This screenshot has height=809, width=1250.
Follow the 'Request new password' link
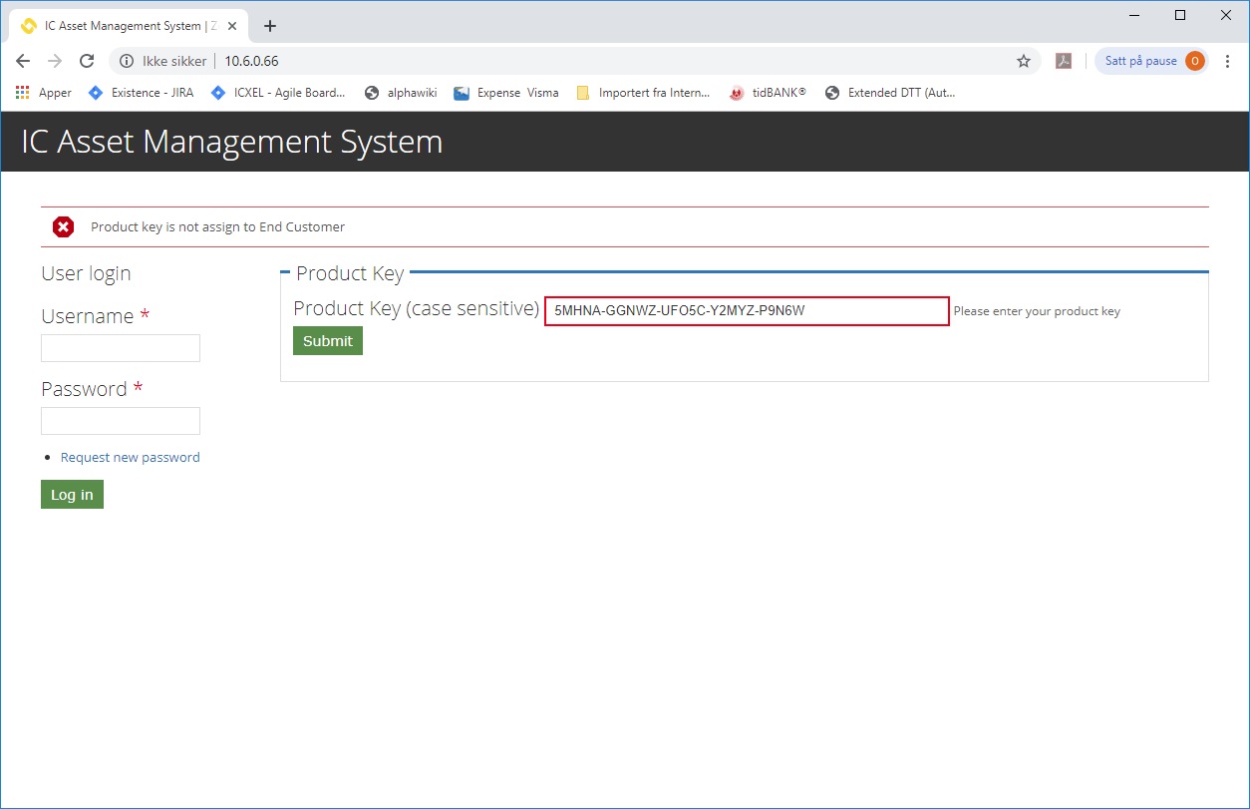click(x=130, y=457)
